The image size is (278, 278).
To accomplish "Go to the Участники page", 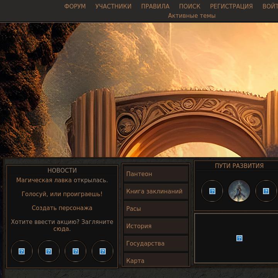I will point(113,7).
